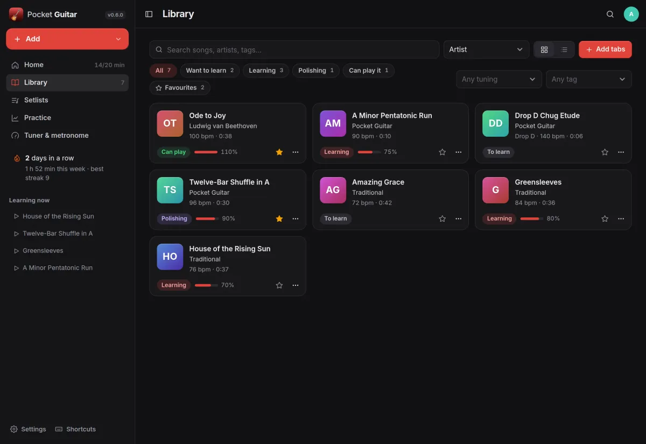The width and height of the screenshot is (646, 444).
Task: Click the Pocket Guitar app logo
Action: click(16, 15)
